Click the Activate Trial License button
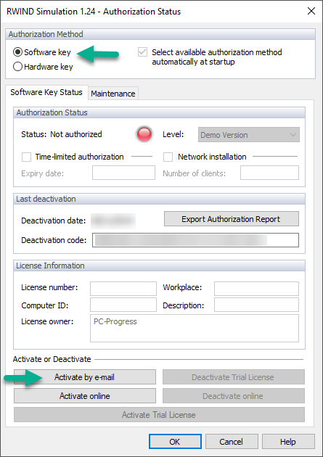323x457 pixels. tap(159, 415)
